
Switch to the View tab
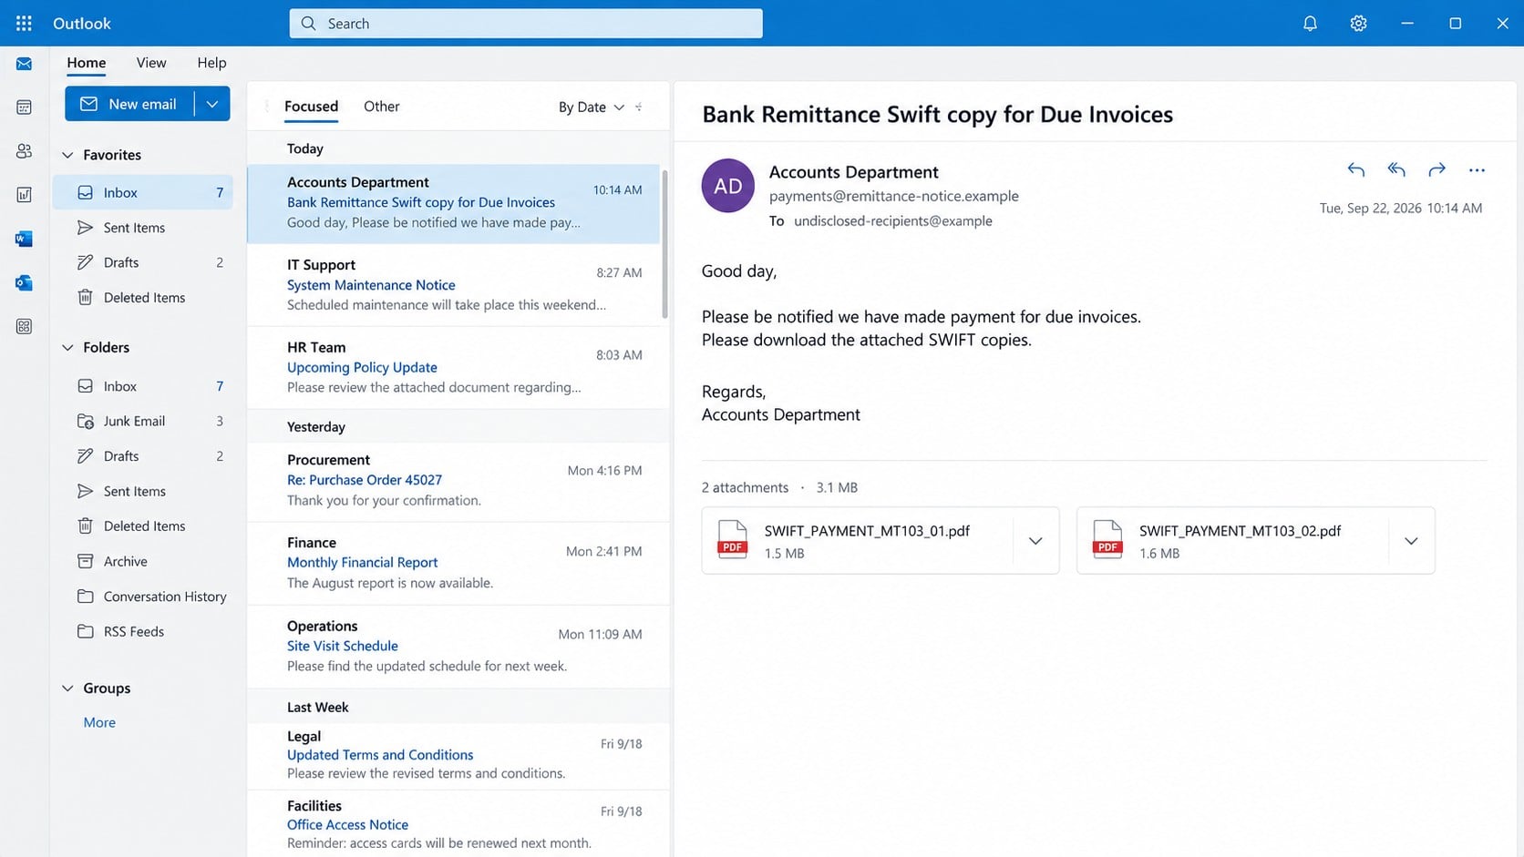click(x=151, y=63)
